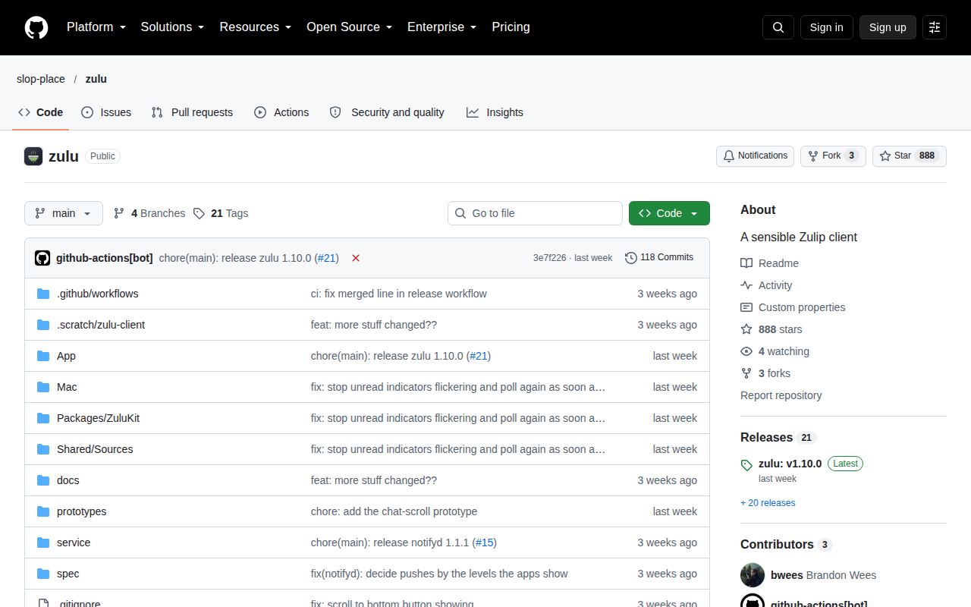This screenshot has width=971, height=607.
Task: Click the star icon beside 888 stars
Action: [x=746, y=329]
